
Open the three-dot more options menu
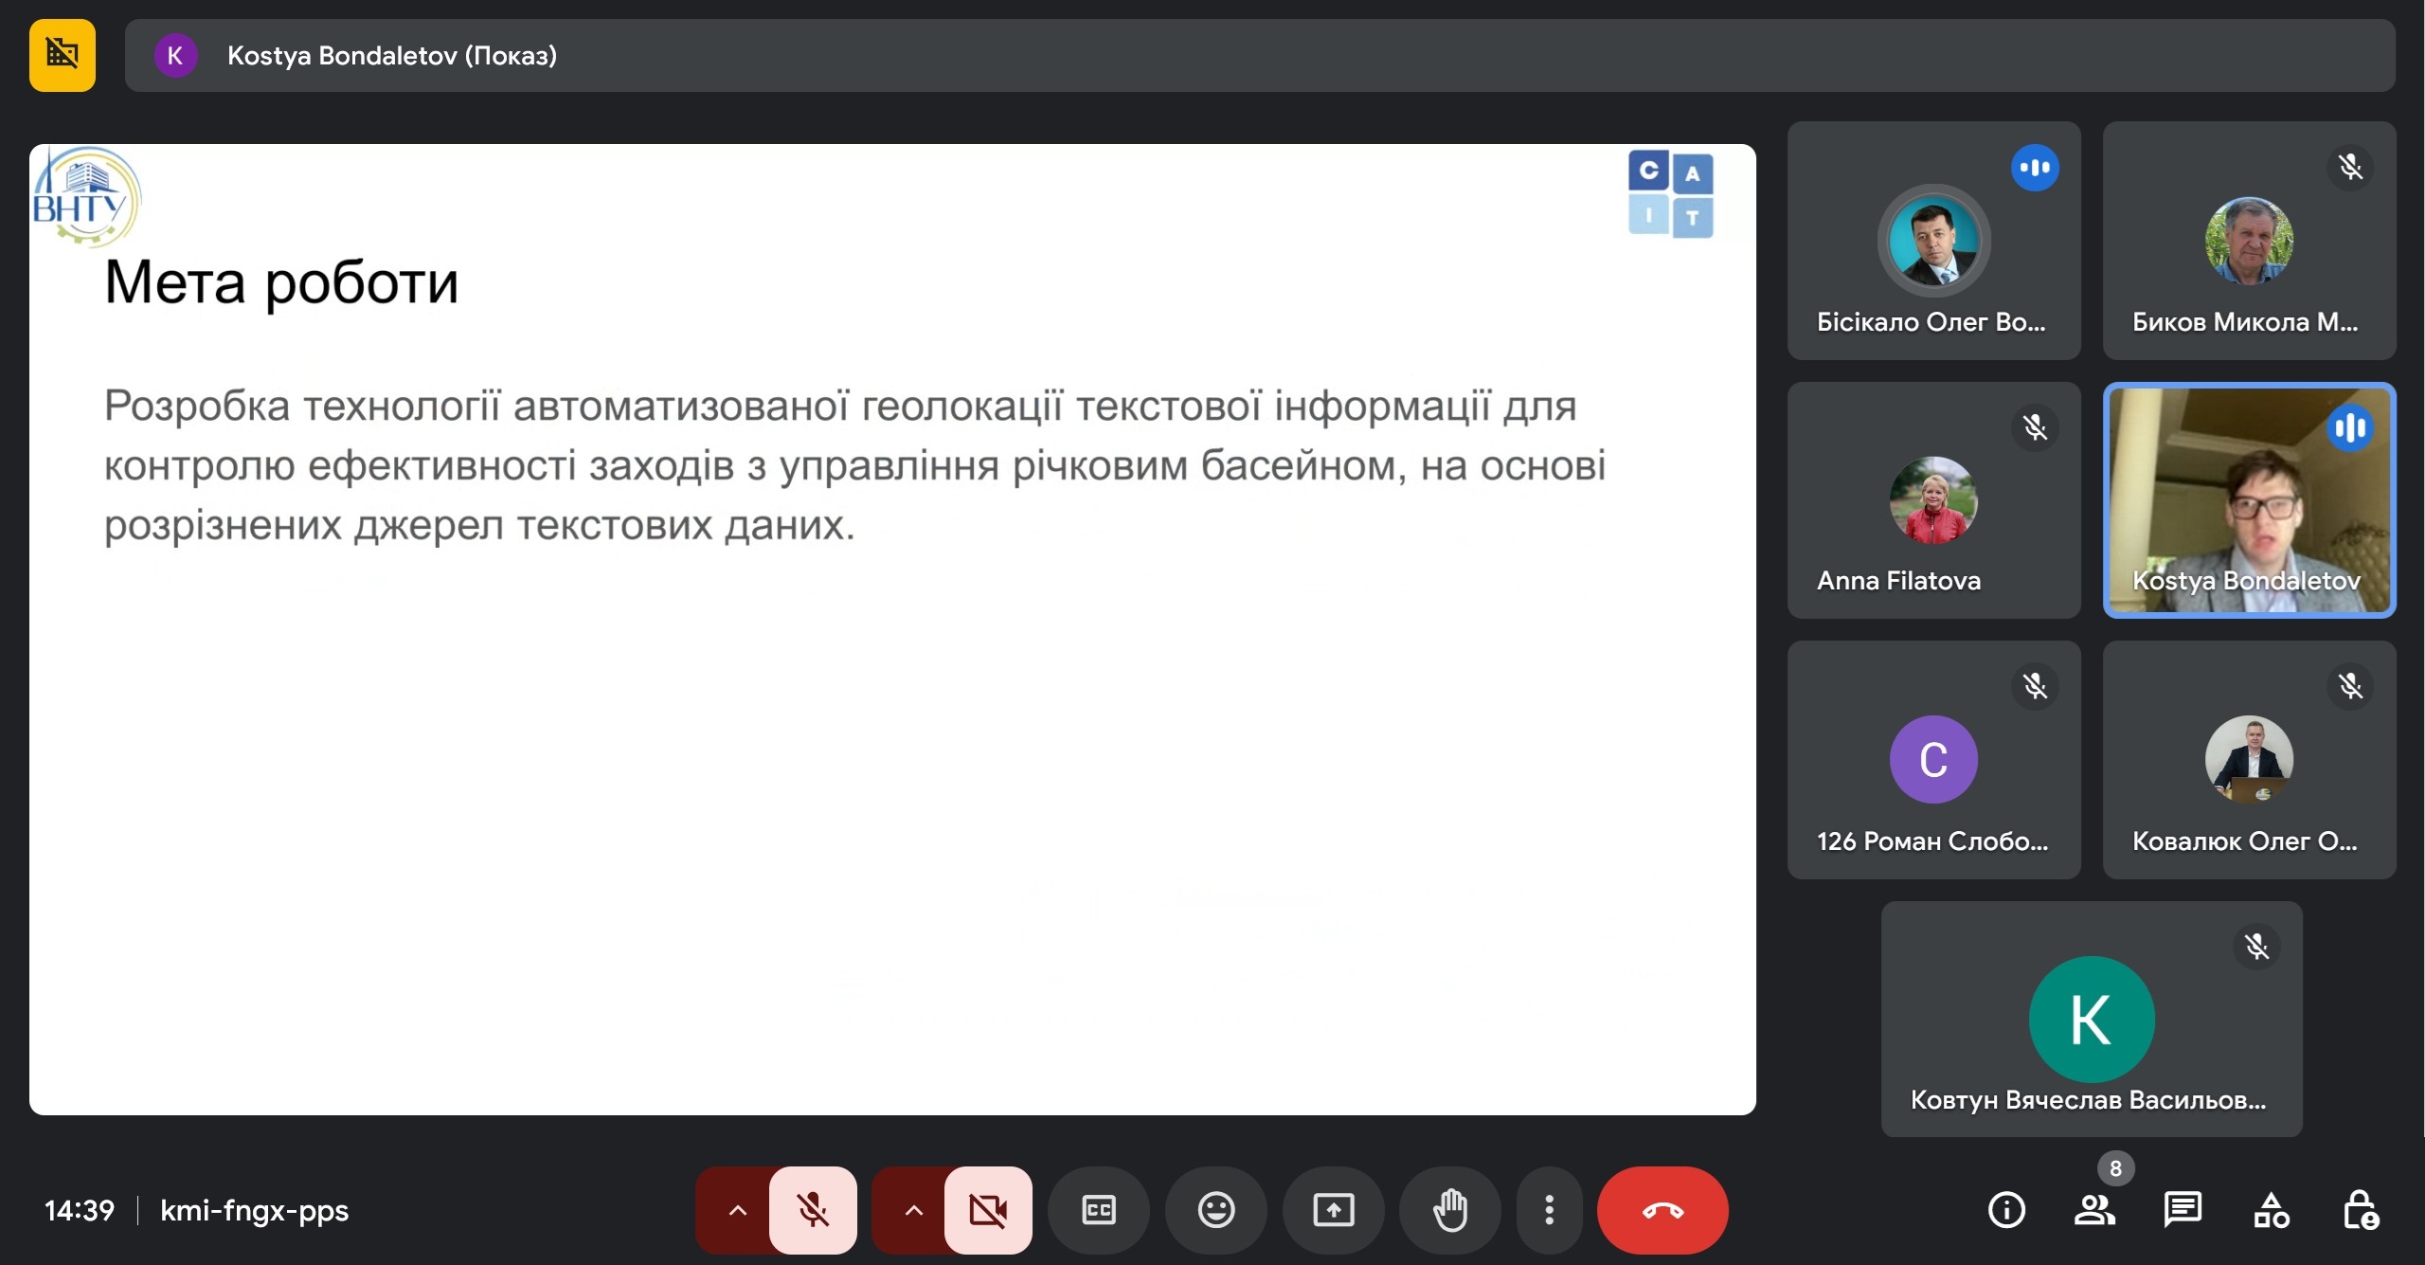[x=1550, y=1210]
